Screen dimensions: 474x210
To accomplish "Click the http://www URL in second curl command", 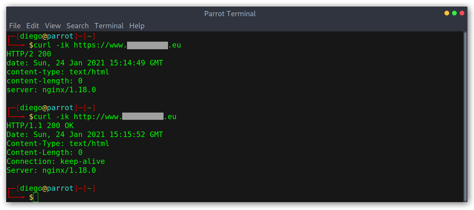I will 125,117.
